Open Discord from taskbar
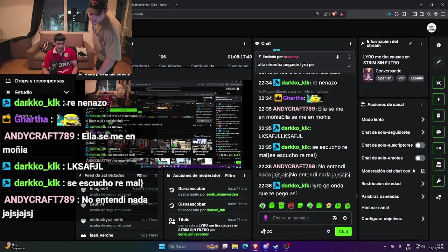Image resolution: width=448 pixels, height=252 pixels. coord(266,246)
